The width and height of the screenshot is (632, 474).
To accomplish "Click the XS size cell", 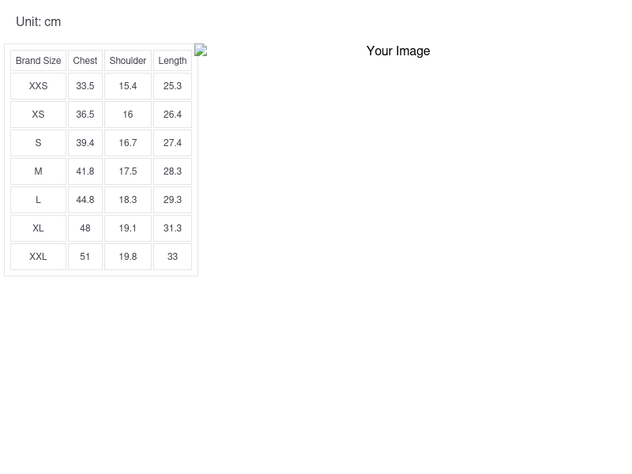I will pos(38,115).
